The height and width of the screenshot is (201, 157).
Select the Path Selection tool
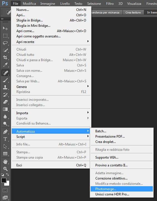click(5, 146)
